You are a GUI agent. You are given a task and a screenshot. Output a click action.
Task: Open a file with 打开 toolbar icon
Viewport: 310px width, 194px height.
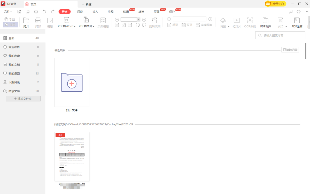tap(26, 21)
